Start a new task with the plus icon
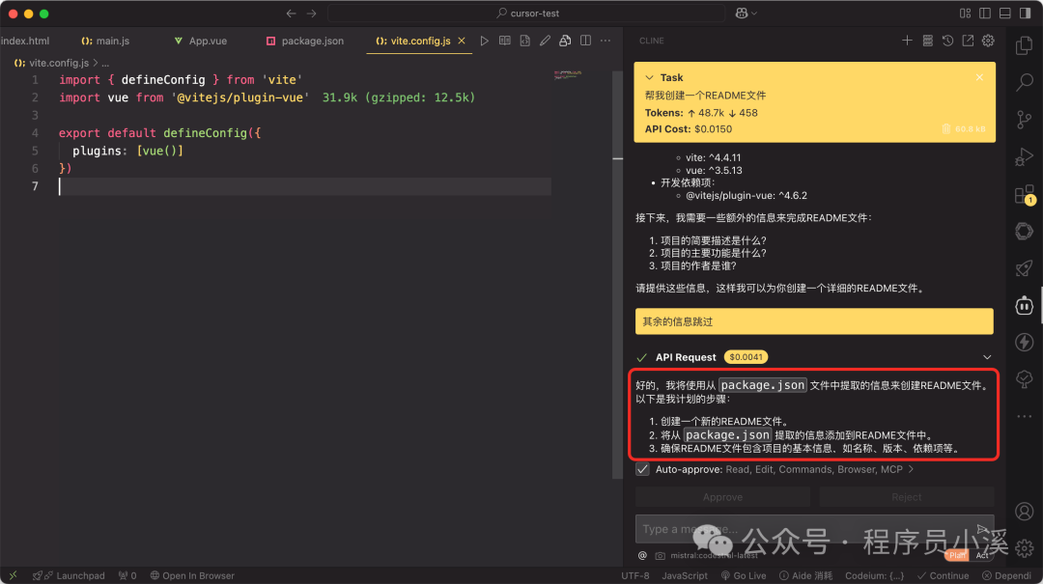The height and width of the screenshot is (584, 1043). (906, 41)
